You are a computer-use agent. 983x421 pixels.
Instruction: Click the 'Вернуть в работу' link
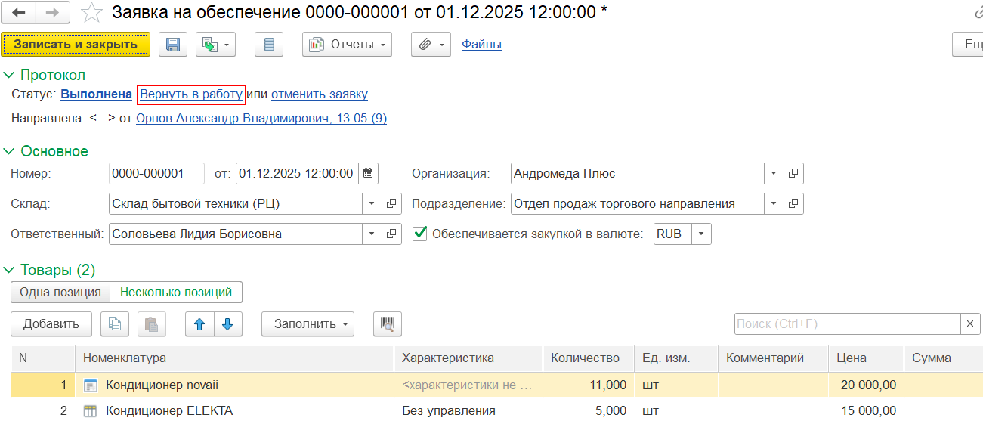click(x=191, y=94)
